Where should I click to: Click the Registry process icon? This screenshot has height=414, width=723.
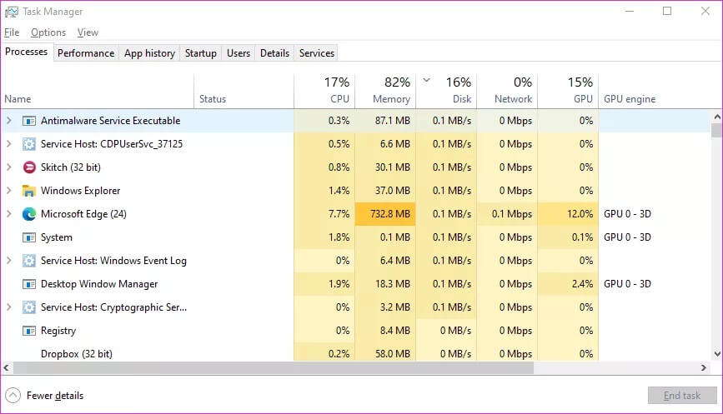pyautogui.click(x=29, y=331)
